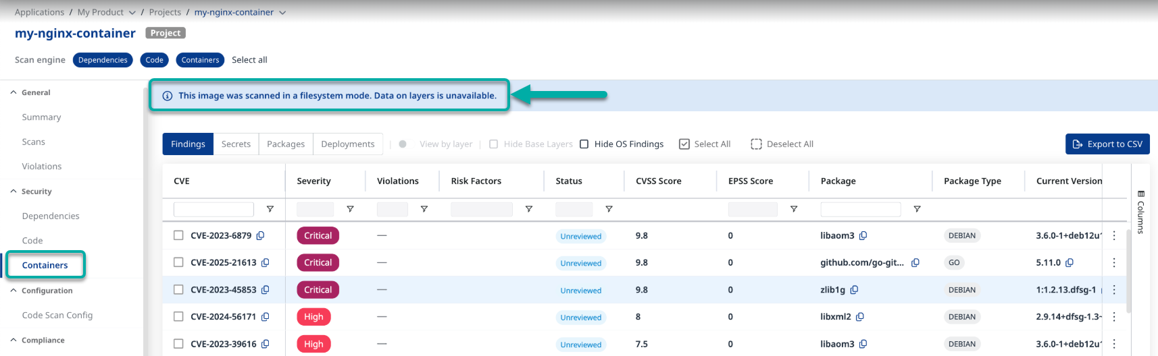Check the Hide OS Findings checkbox
The image size is (1158, 356).
pyautogui.click(x=584, y=144)
